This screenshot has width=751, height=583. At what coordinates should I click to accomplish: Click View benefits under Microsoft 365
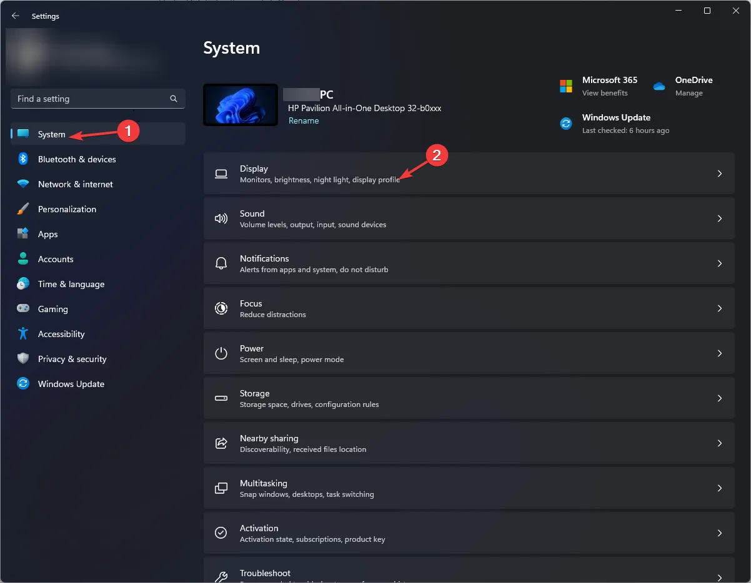(605, 92)
